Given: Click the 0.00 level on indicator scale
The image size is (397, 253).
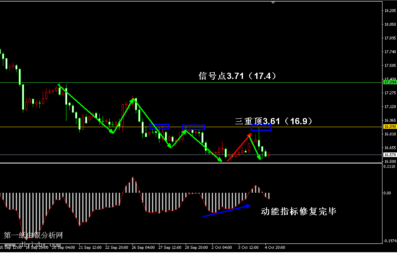Looking at the screenshot, I should pyautogui.click(x=387, y=193).
